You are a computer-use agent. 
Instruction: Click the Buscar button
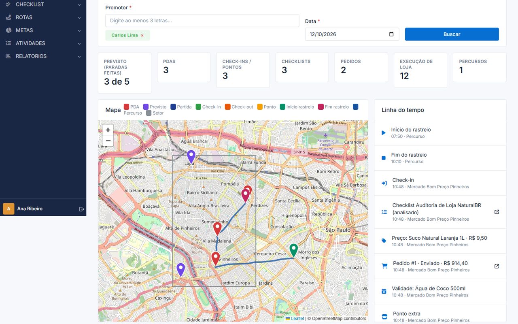click(452, 34)
